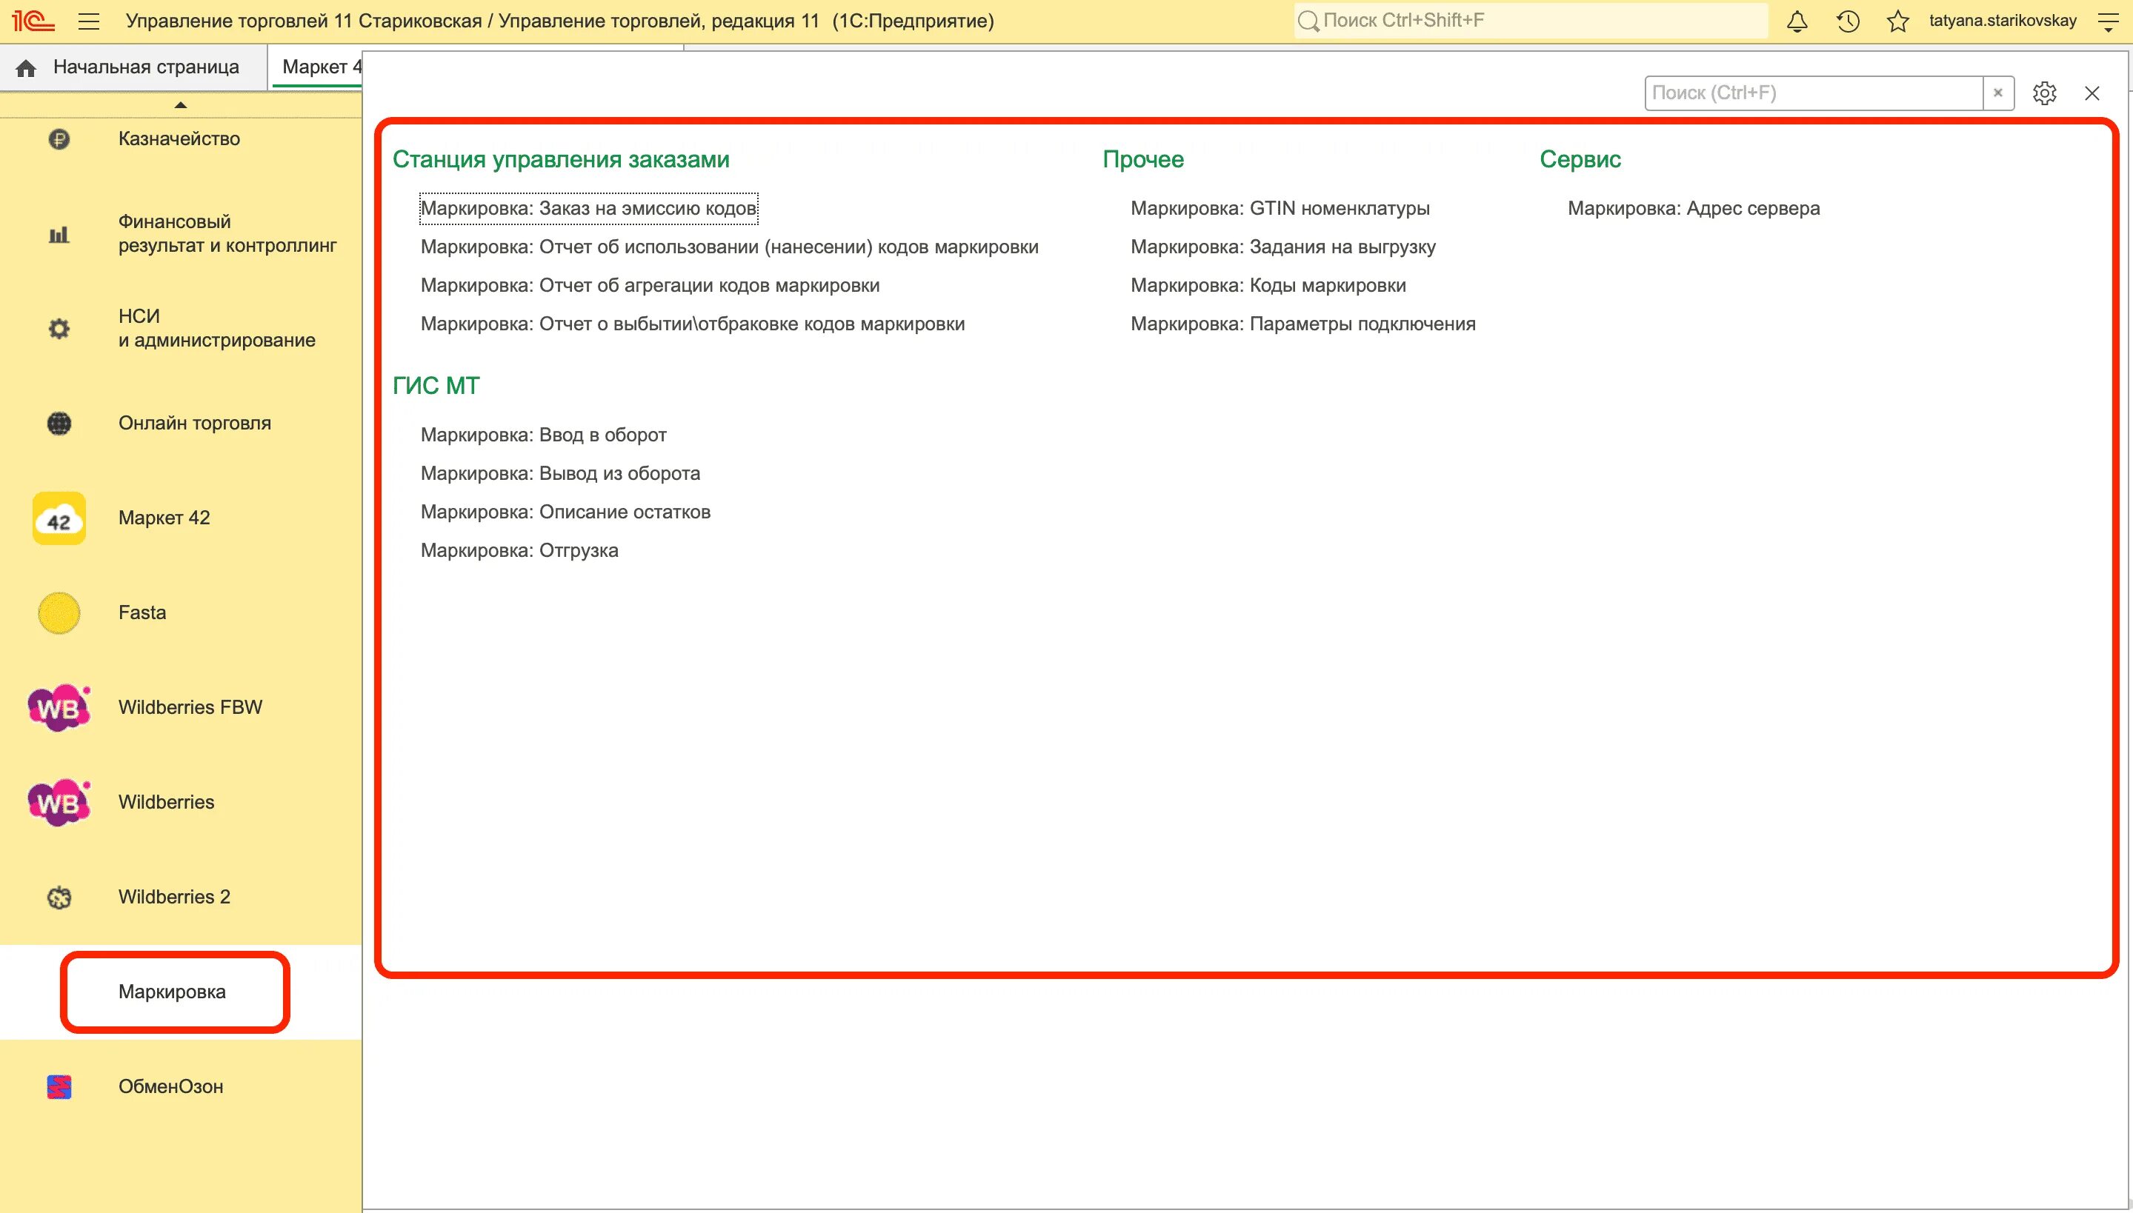Open Казначейство section
Image resolution: width=2133 pixels, height=1213 pixels.
[x=179, y=139]
